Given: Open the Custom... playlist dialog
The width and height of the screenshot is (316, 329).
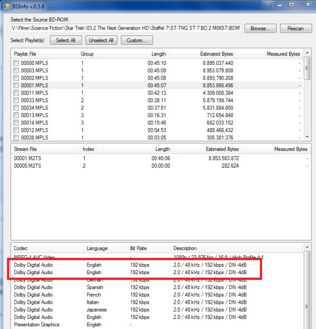Looking at the screenshot, I should click(x=136, y=40).
